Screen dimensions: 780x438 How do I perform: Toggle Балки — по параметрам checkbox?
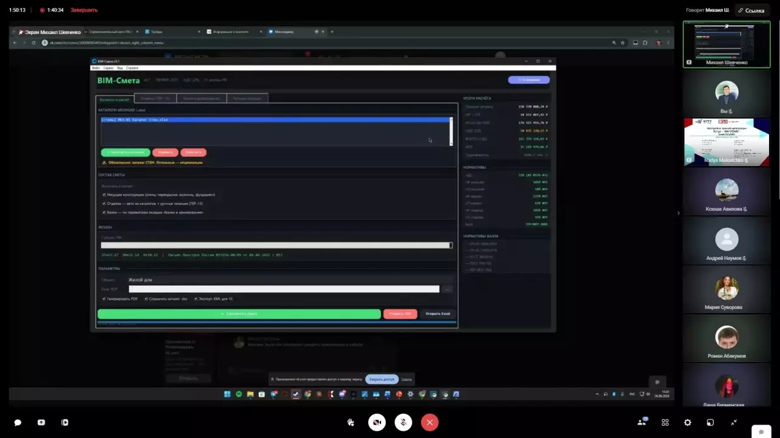(x=104, y=212)
